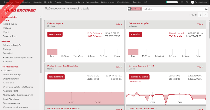Open the Kalendar menu

[37, 2]
